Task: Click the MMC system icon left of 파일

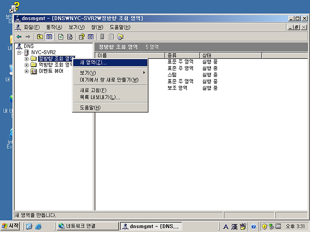Action: pyautogui.click(x=18, y=27)
